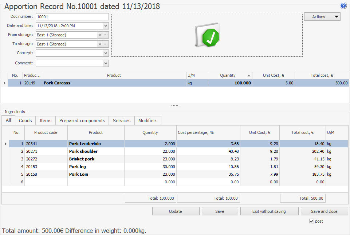Click the Doc number input field

point(72,17)
